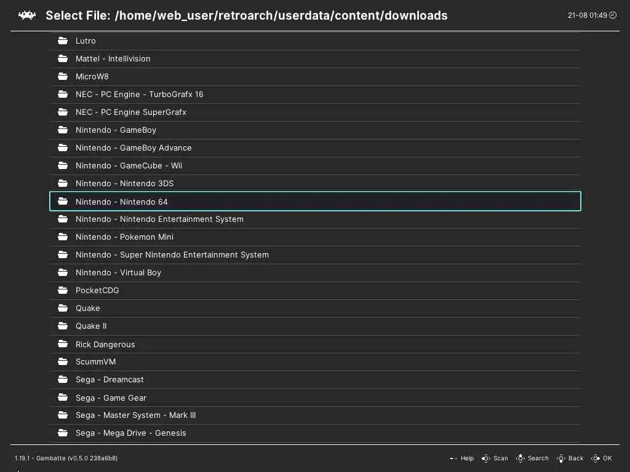
Task: Click the Help button in footer
Action: point(461,458)
